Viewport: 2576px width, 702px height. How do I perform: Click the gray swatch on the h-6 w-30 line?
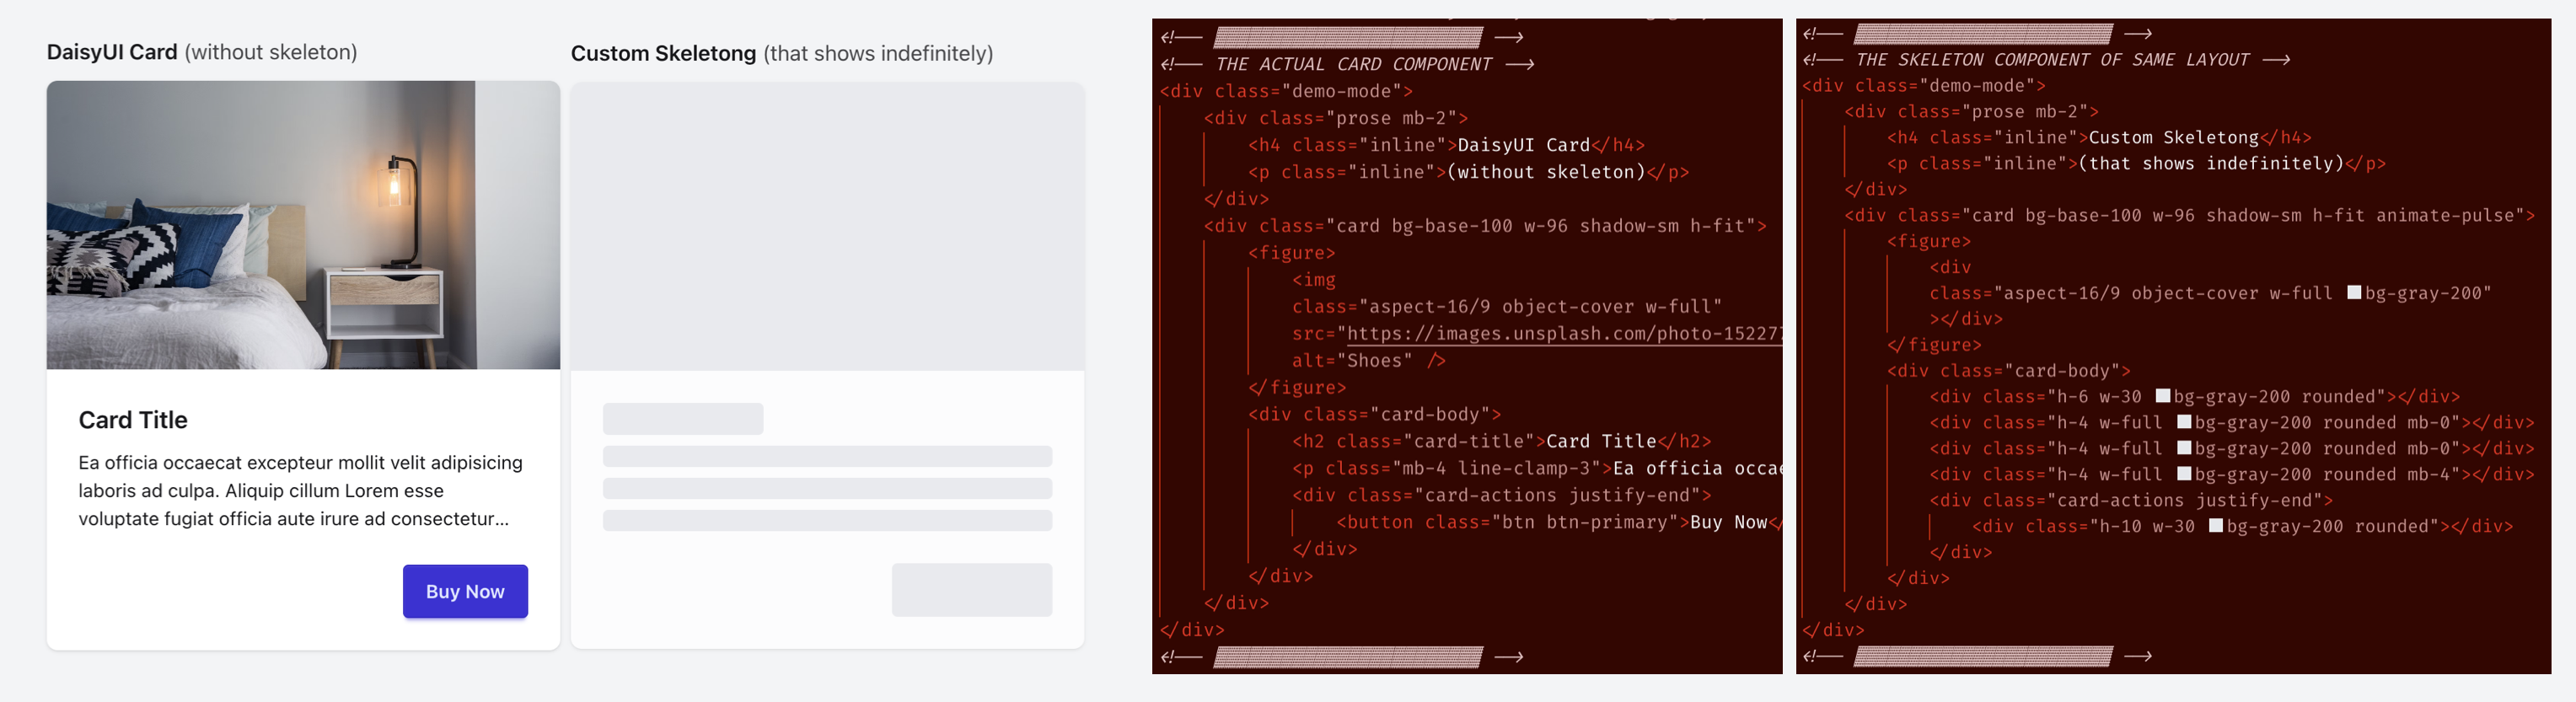2162,397
